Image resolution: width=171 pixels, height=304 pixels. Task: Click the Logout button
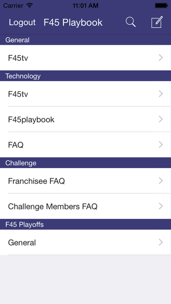tap(22, 22)
